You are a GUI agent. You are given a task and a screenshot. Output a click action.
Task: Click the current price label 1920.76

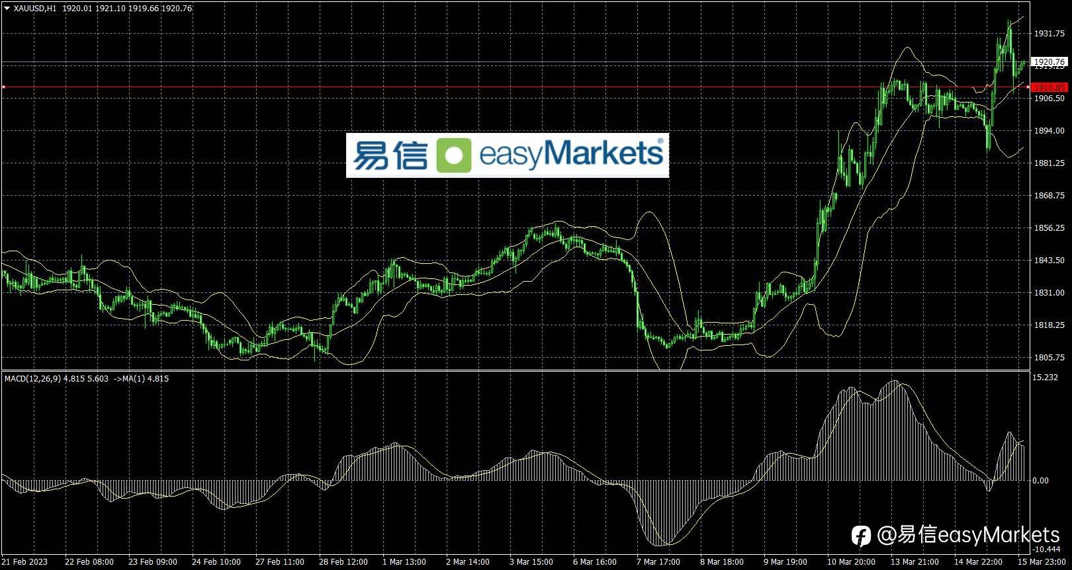point(1050,61)
